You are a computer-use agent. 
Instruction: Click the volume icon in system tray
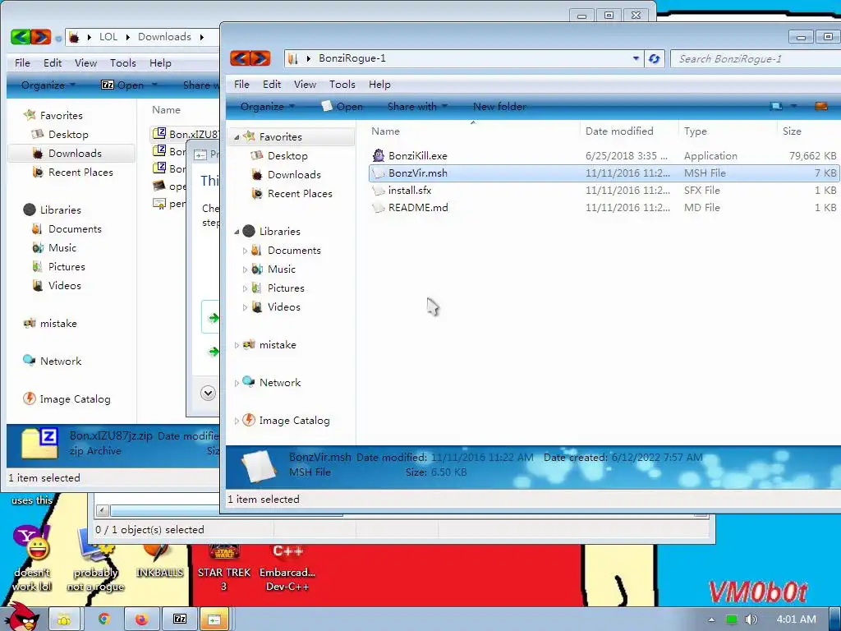pyautogui.click(x=751, y=619)
